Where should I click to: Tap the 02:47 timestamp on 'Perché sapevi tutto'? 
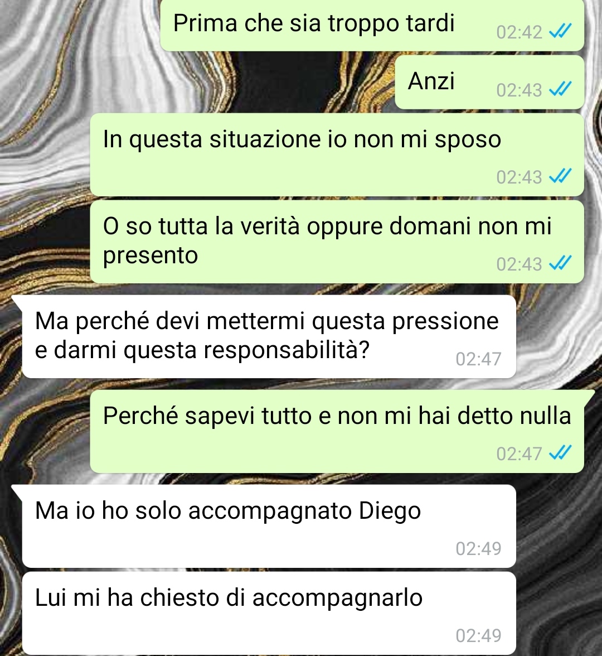[x=520, y=454]
